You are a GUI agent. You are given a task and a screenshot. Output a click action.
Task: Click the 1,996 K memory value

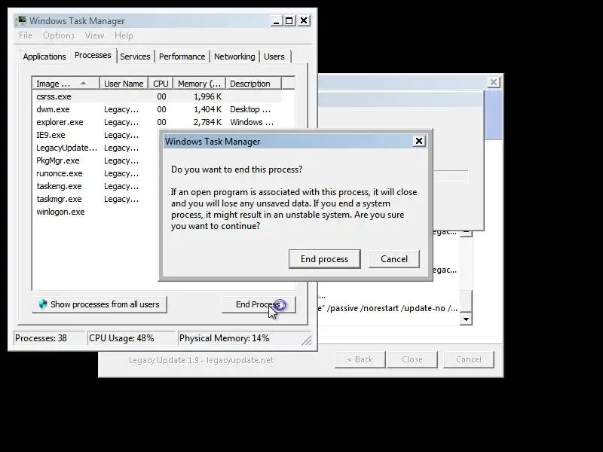(x=208, y=96)
